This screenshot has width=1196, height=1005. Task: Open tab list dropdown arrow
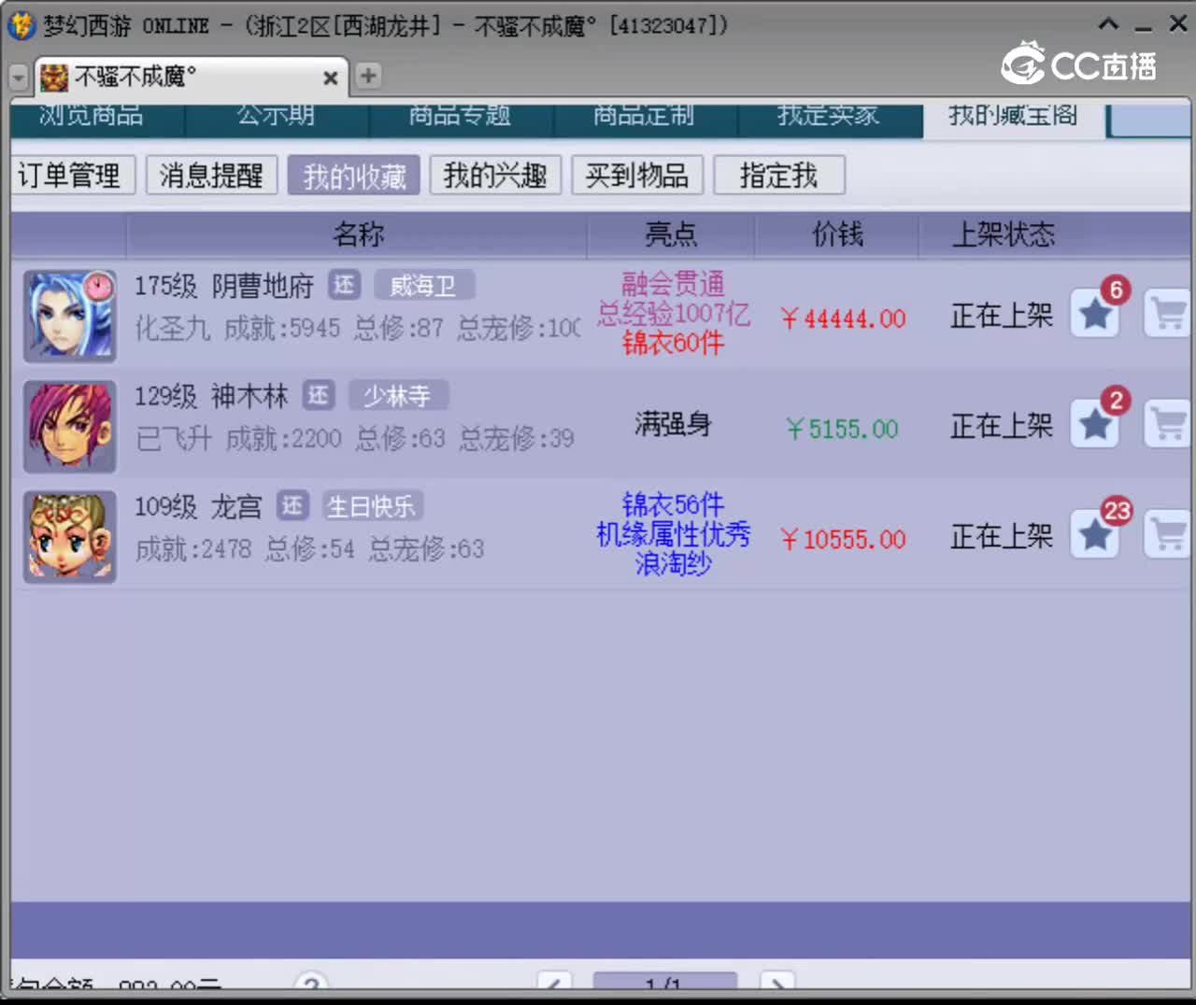click(19, 78)
